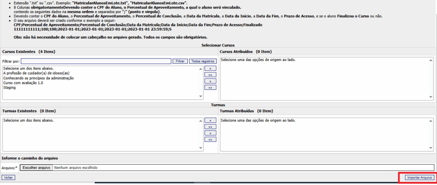Remove all assigned Turmas with double left arrow

tap(210, 139)
